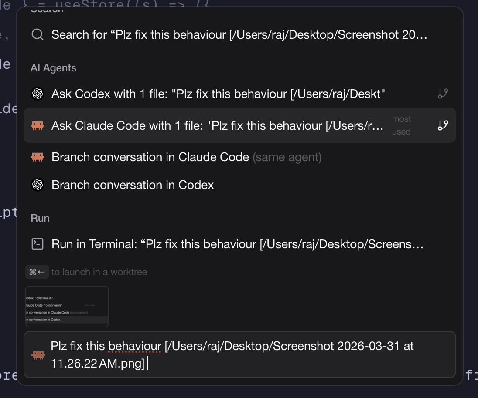Click the Codex logo beside "Ask Codex with 1 file"

pos(38,94)
